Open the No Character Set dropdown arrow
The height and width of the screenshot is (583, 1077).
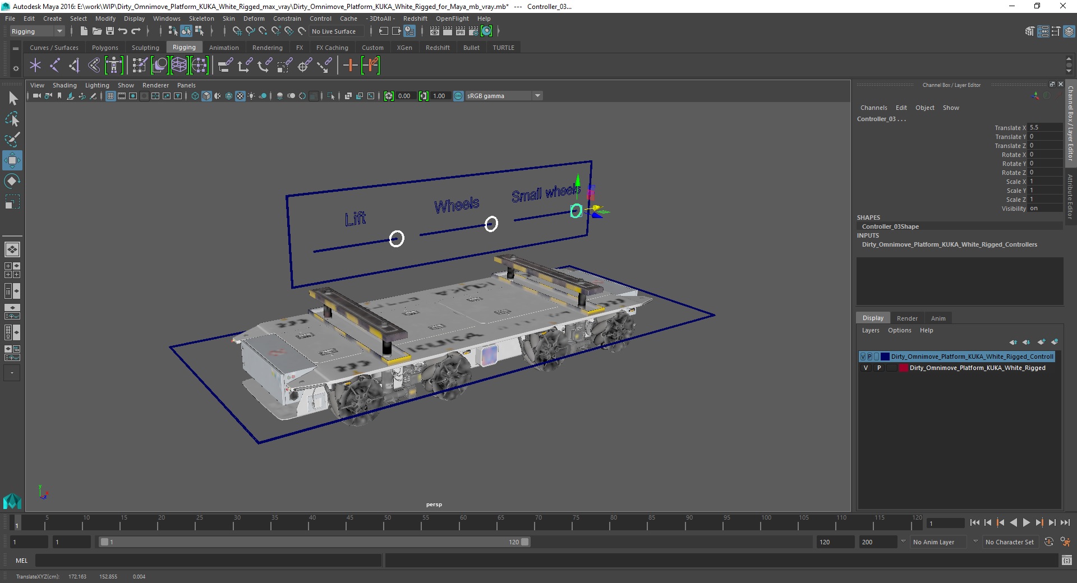975,542
